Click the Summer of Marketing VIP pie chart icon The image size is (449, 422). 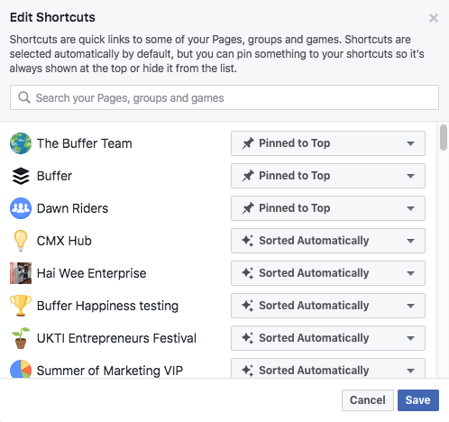[x=21, y=369]
